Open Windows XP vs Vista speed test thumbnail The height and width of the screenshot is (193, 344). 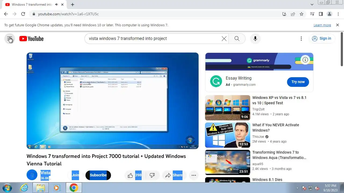pos(228,108)
